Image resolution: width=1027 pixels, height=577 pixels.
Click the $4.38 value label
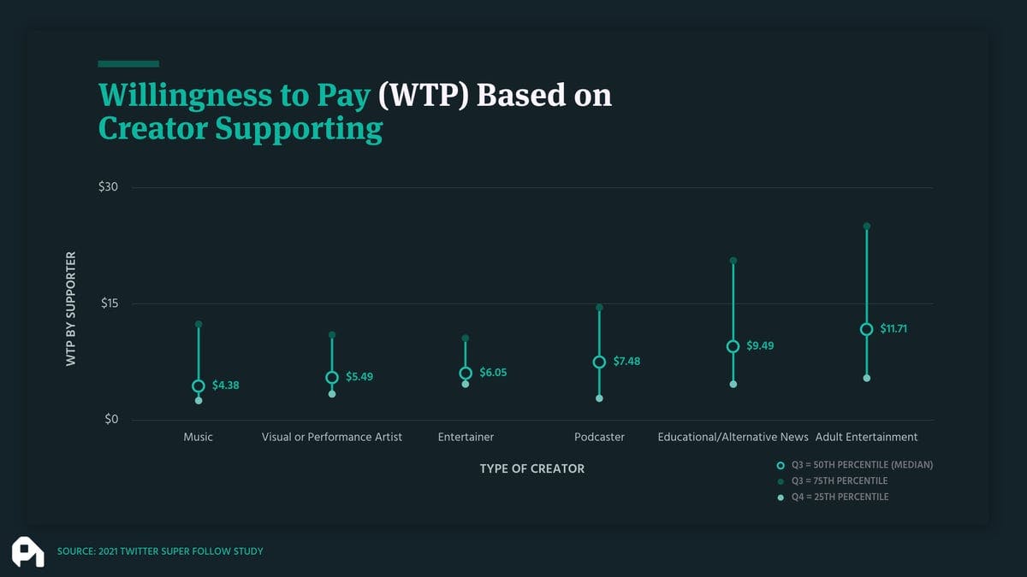point(226,386)
